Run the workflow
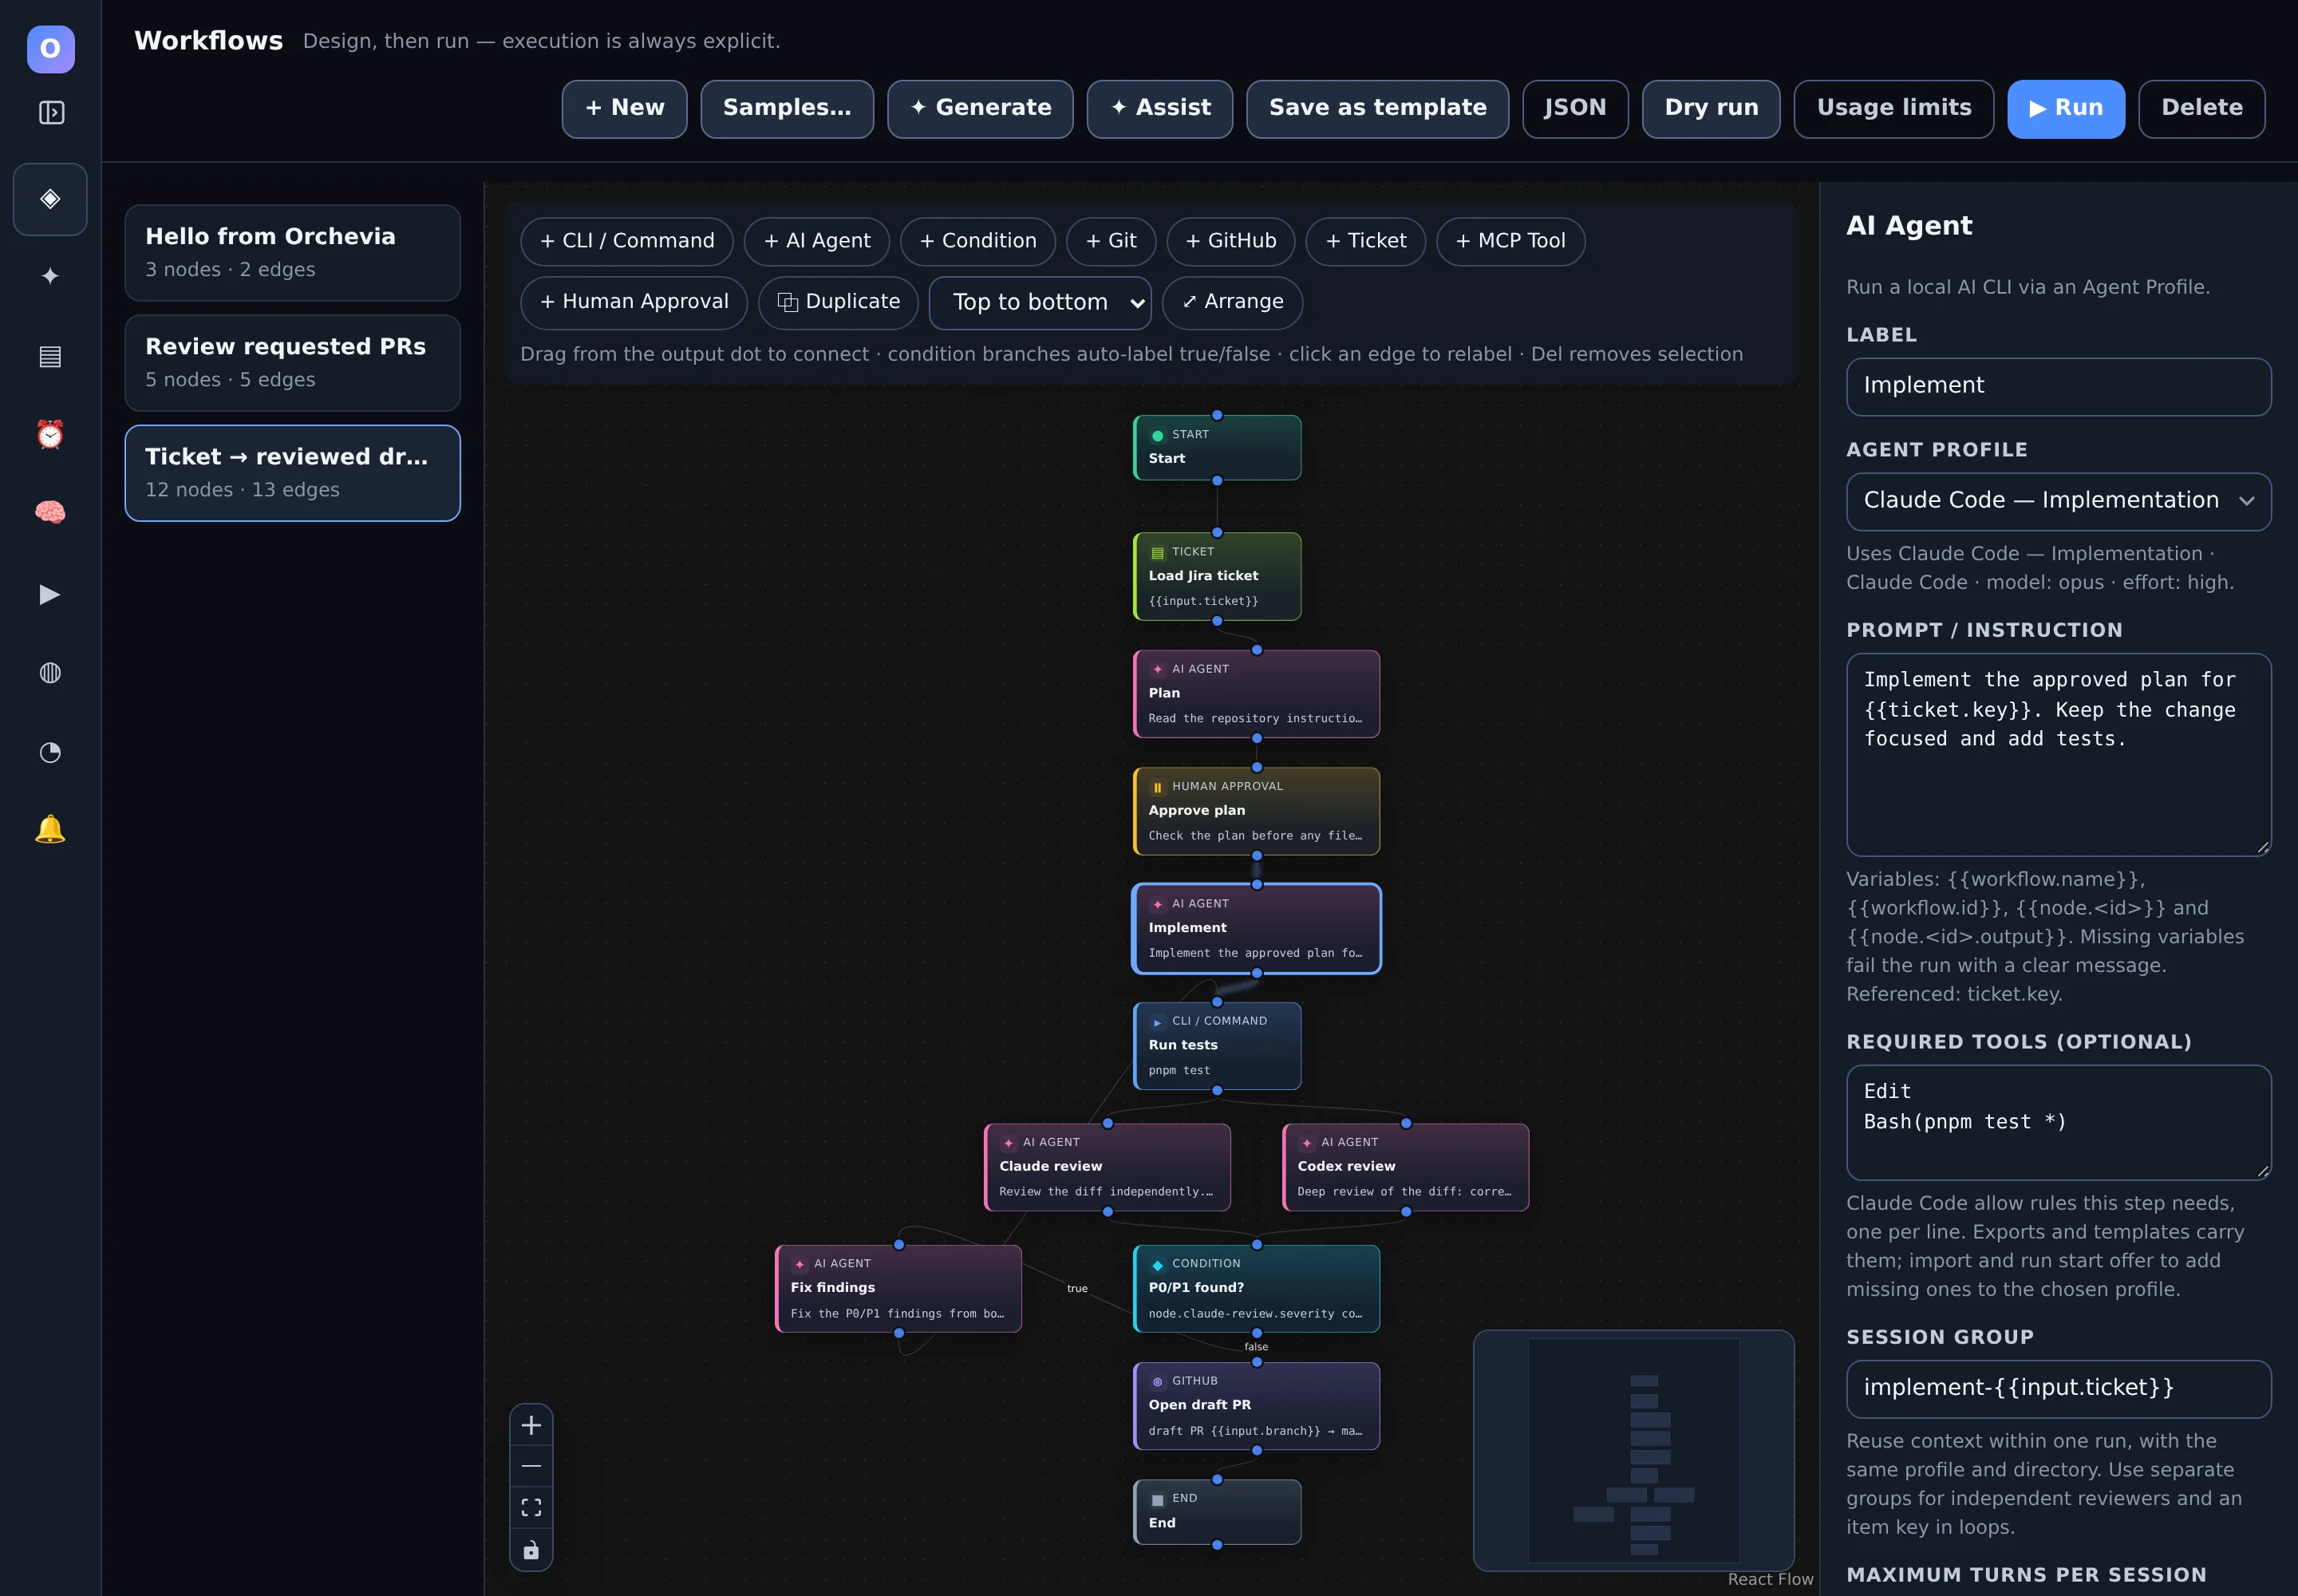The height and width of the screenshot is (1596, 2298). [x=2065, y=108]
